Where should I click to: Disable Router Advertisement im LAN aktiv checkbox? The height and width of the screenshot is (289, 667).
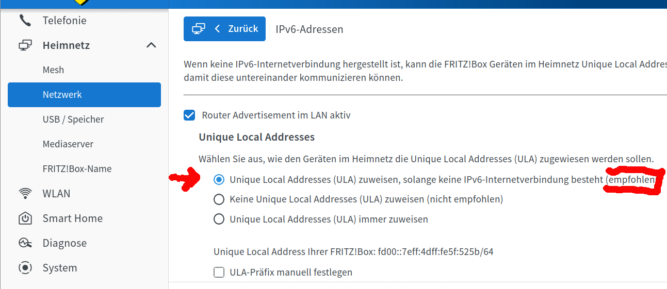pos(189,115)
